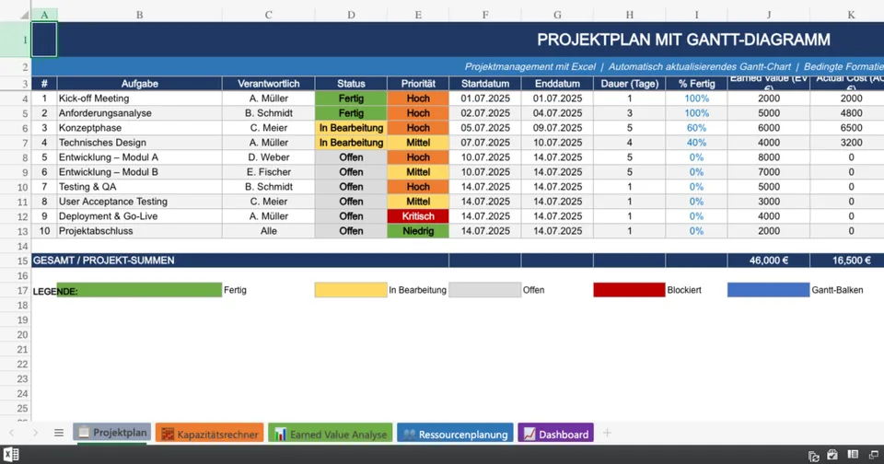
Task: Go to previous sheet with left arrow
Action: pos(12,433)
